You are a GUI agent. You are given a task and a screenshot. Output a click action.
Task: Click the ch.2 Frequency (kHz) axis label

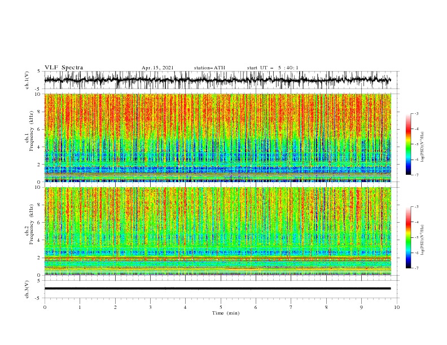[x=29, y=224]
